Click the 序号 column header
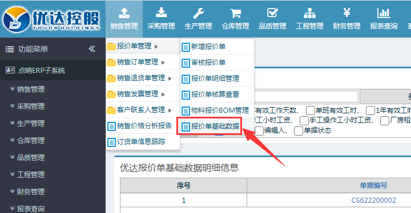The width and height of the screenshot is (411, 213). [183, 186]
